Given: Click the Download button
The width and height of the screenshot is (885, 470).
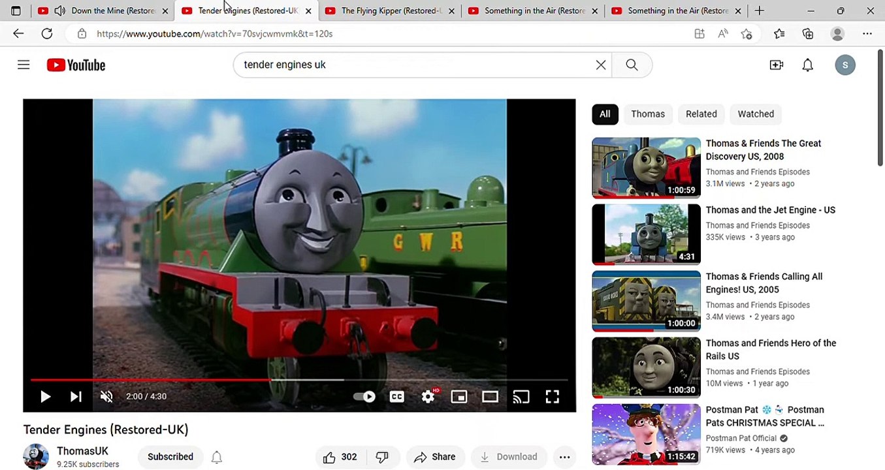Looking at the screenshot, I should (x=509, y=457).
